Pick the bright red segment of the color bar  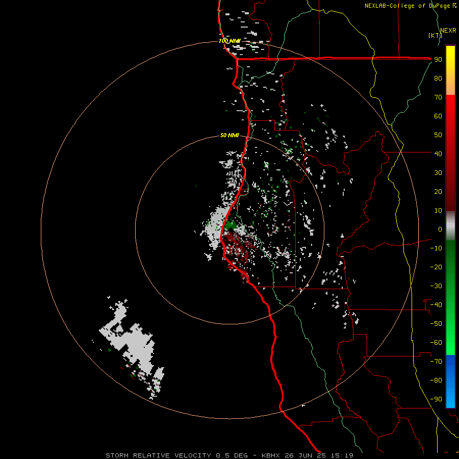(450, 117)
